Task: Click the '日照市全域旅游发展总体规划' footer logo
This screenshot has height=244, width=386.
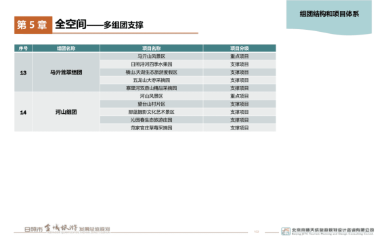Action: pyautogui.click(x=67, y=228)
